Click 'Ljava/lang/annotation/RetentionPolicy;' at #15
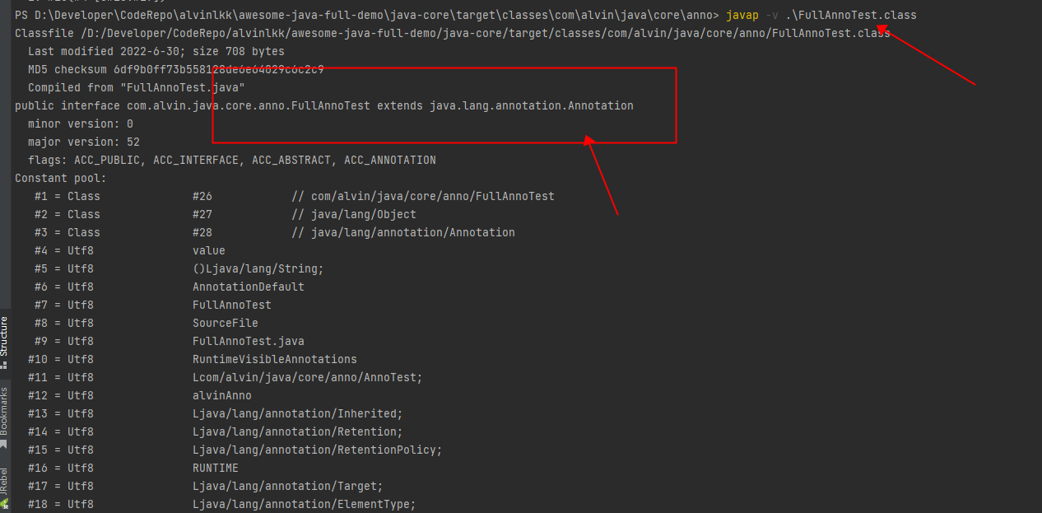 coord(318,450)
